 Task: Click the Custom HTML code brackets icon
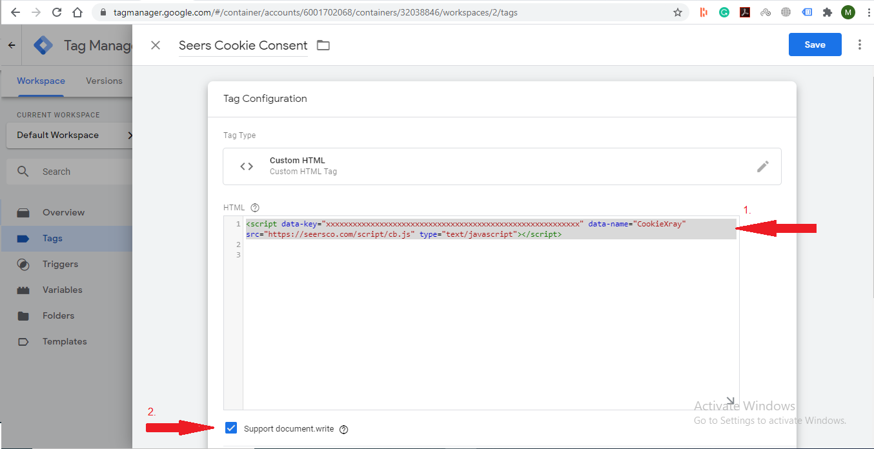click(247, 166)
